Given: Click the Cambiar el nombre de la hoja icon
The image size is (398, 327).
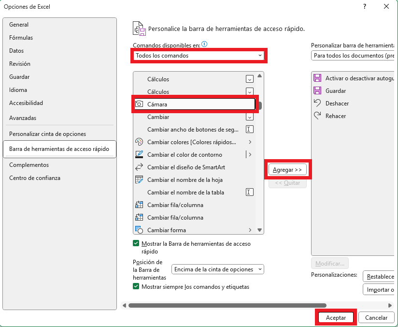Looking at the screenshot, I should click(x=139, y=179).
